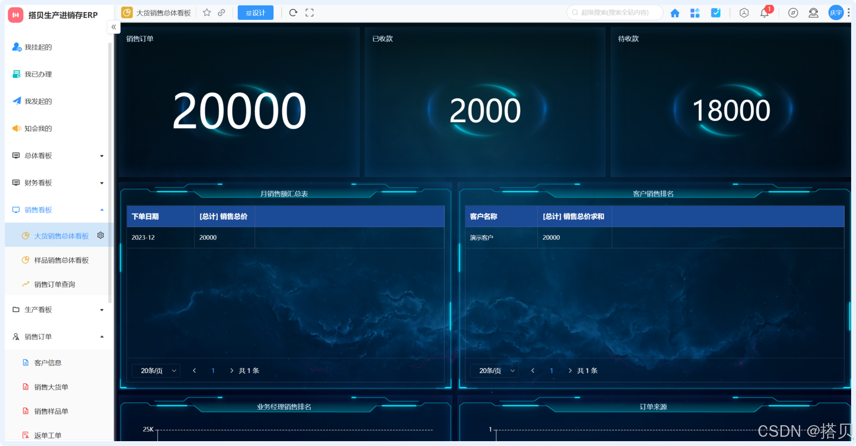Click the 已收款 2000 card
856x446 pixels.
[485, 102]
